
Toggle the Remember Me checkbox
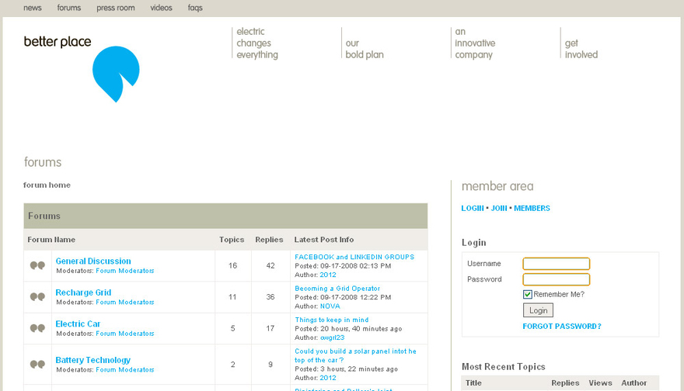(528, 294)
